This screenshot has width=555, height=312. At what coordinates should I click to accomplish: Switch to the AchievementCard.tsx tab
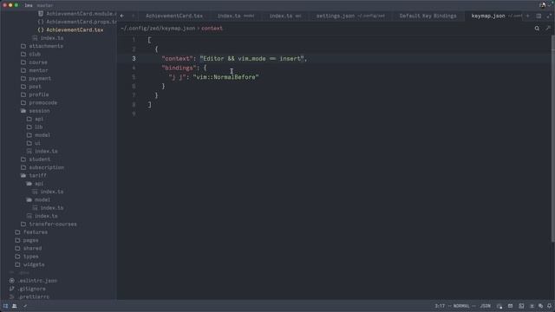click(174, 16)
